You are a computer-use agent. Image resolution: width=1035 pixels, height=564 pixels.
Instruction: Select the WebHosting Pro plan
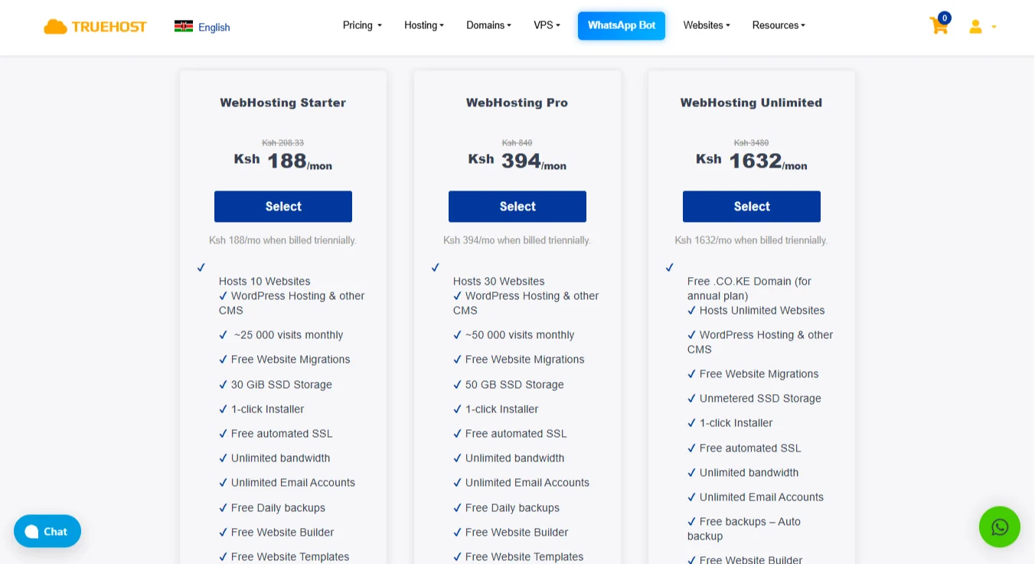pyautogui.click(x=517, y=207)
